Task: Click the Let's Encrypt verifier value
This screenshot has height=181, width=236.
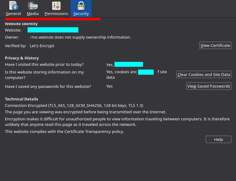Action: [x=42, y=46]
